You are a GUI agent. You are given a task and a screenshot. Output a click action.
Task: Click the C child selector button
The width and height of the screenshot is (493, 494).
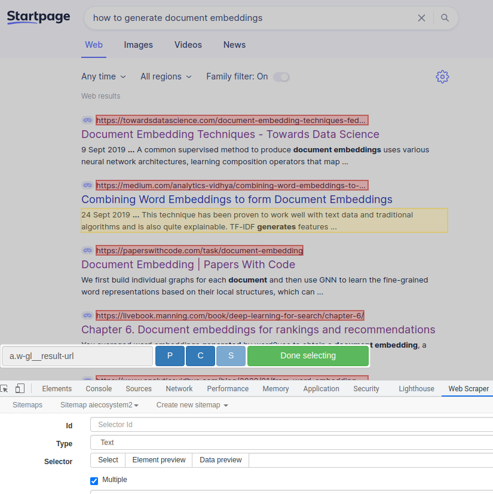click(x=200, y=356)
